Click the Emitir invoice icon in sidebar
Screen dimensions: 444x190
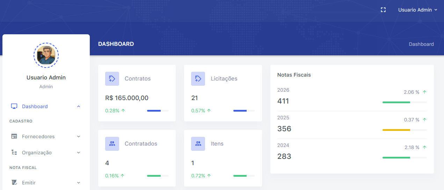click(14, 183)
